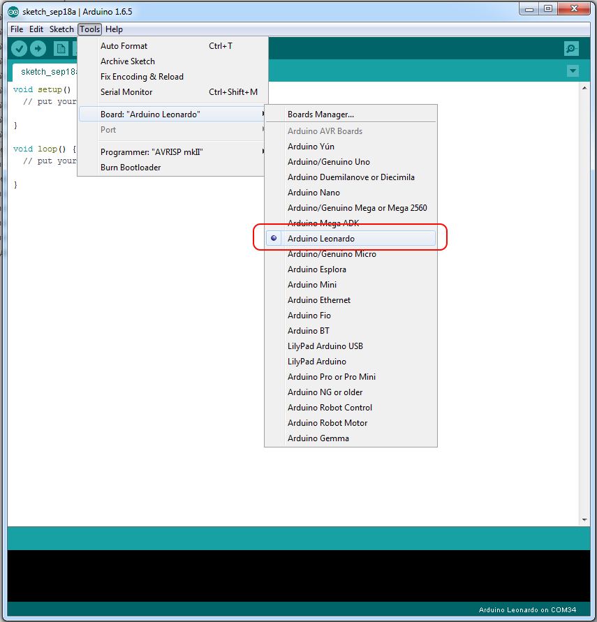Select Arduino Fio board
This screenshot has height=622, width=597.
[351, 316]
